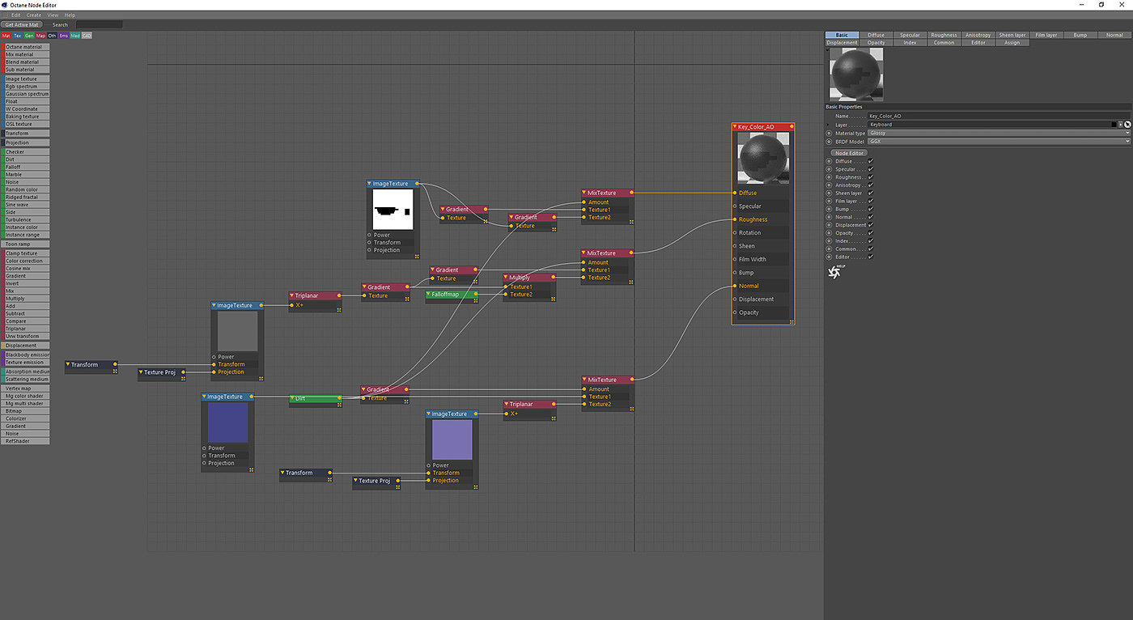Click the Specular input port on Key_Color_AO
This screenshot has height=620, width=1133.
734,206
